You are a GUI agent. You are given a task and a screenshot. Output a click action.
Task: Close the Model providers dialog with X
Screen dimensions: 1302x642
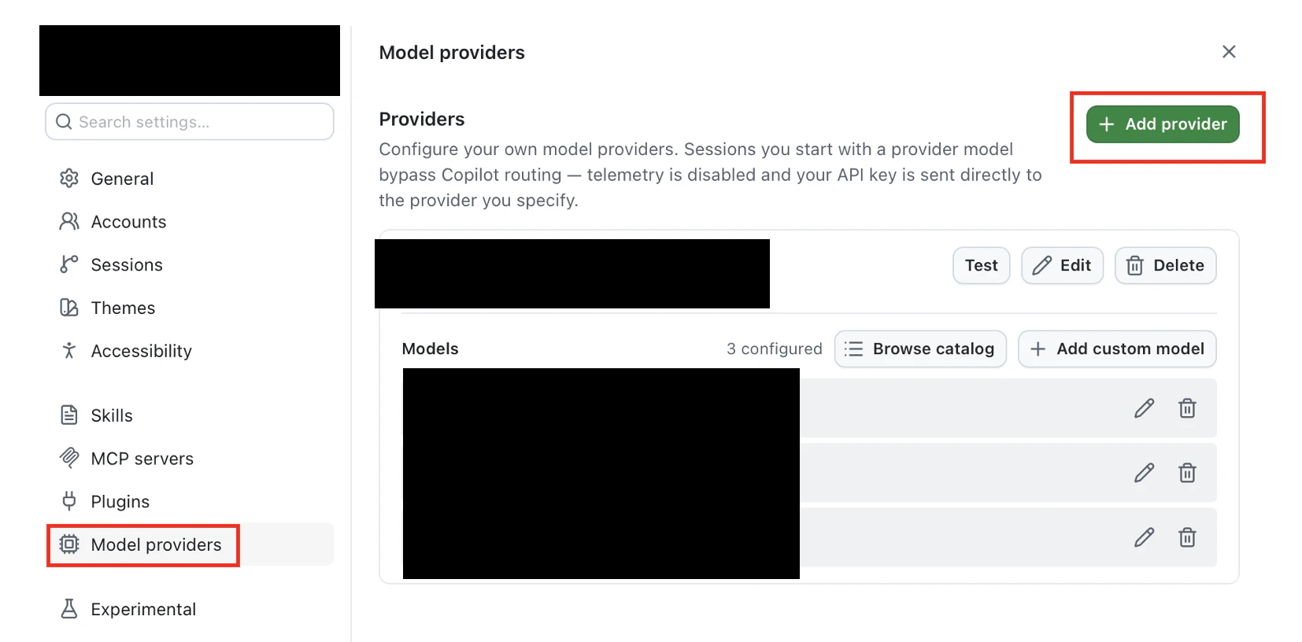click(1229, 51)
